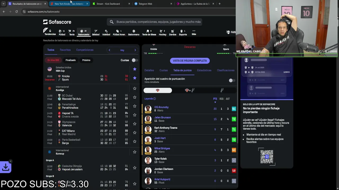Screen dimensions: 339x190
Task: Close the AppSorteos browser tab
Action: pyautogui.click(x=213, y=4)
